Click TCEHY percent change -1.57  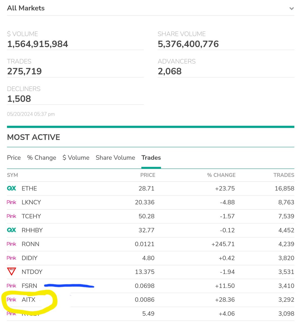(x=227, y=216)
